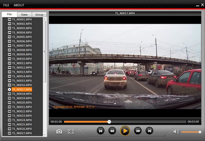Select TS_N0024.MP4 in the list
Screen dimensions: 205x141
pos(22,120)
